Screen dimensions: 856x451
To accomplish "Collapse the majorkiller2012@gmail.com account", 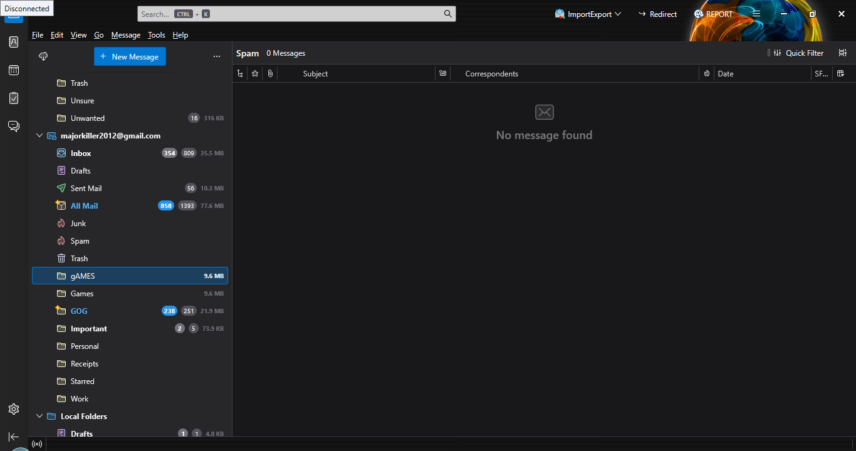I will (x=39, y=136).
